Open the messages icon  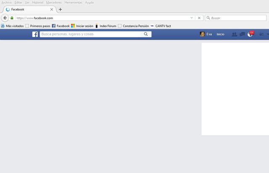tap(242, 34)
